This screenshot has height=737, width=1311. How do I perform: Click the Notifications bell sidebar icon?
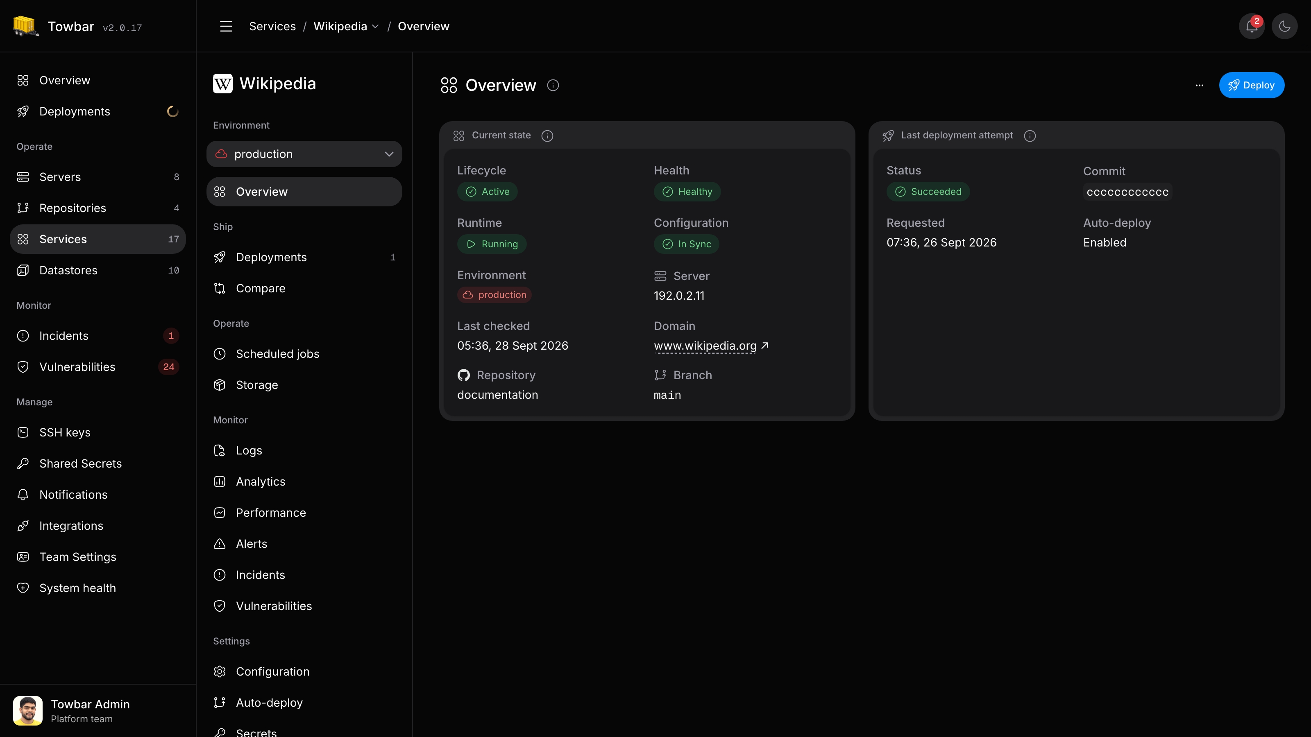(x=23, y=494)
